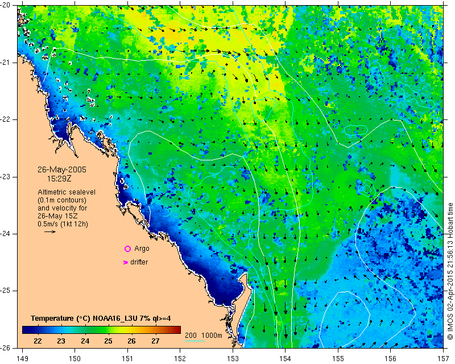Click the -20 latitude axis label
The height and width of the screenshot is (364, 455).
point(6,5)
